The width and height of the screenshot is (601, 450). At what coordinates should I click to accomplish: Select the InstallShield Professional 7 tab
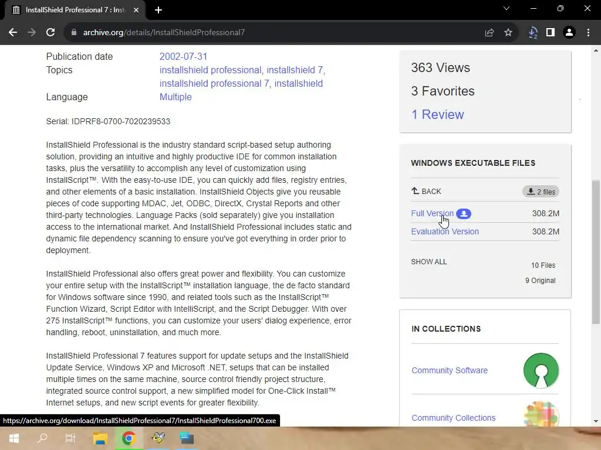75,10
